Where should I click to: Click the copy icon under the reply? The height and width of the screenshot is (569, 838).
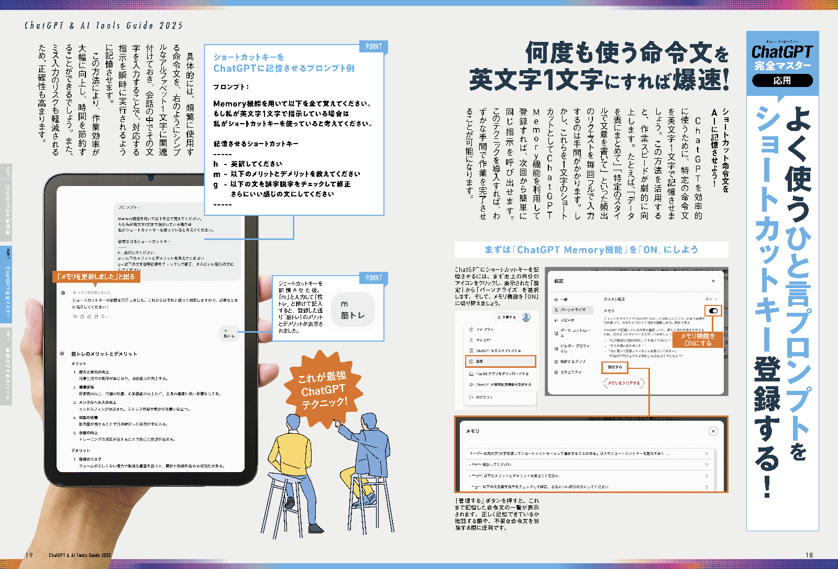coord(82,316)
